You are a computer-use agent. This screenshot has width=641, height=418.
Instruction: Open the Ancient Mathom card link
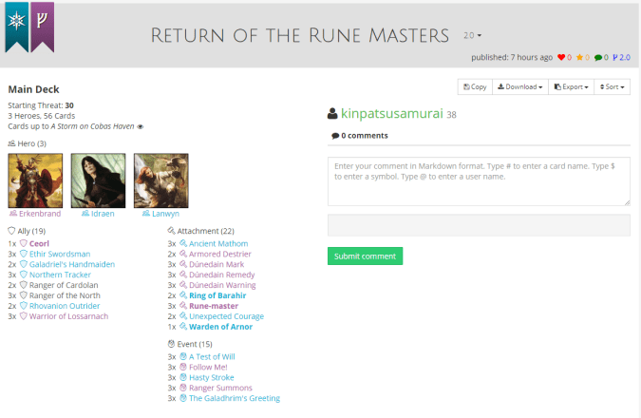[x=218, y=244]
